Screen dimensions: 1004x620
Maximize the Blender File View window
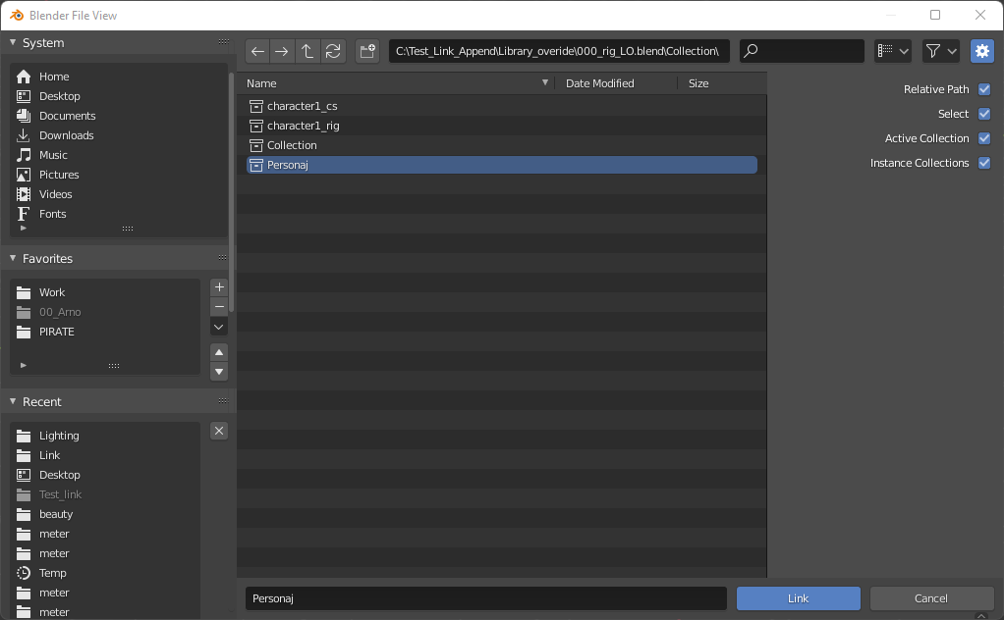(935, 15)
